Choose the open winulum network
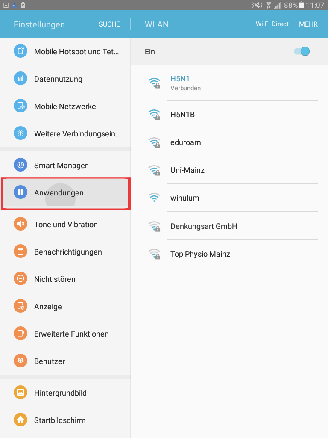Viewport: 328px width, 438px height. (229, 198)
